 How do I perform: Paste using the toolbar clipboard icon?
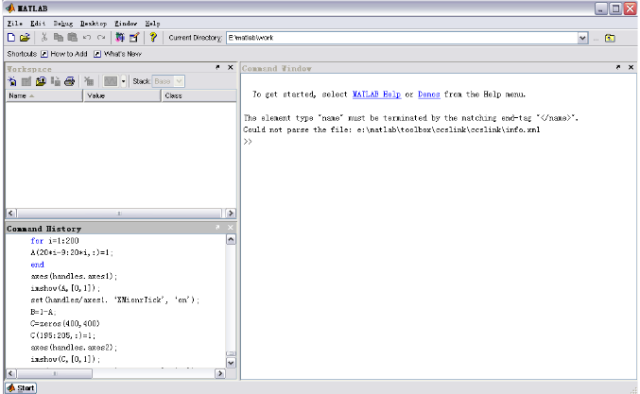coord(72,38)
